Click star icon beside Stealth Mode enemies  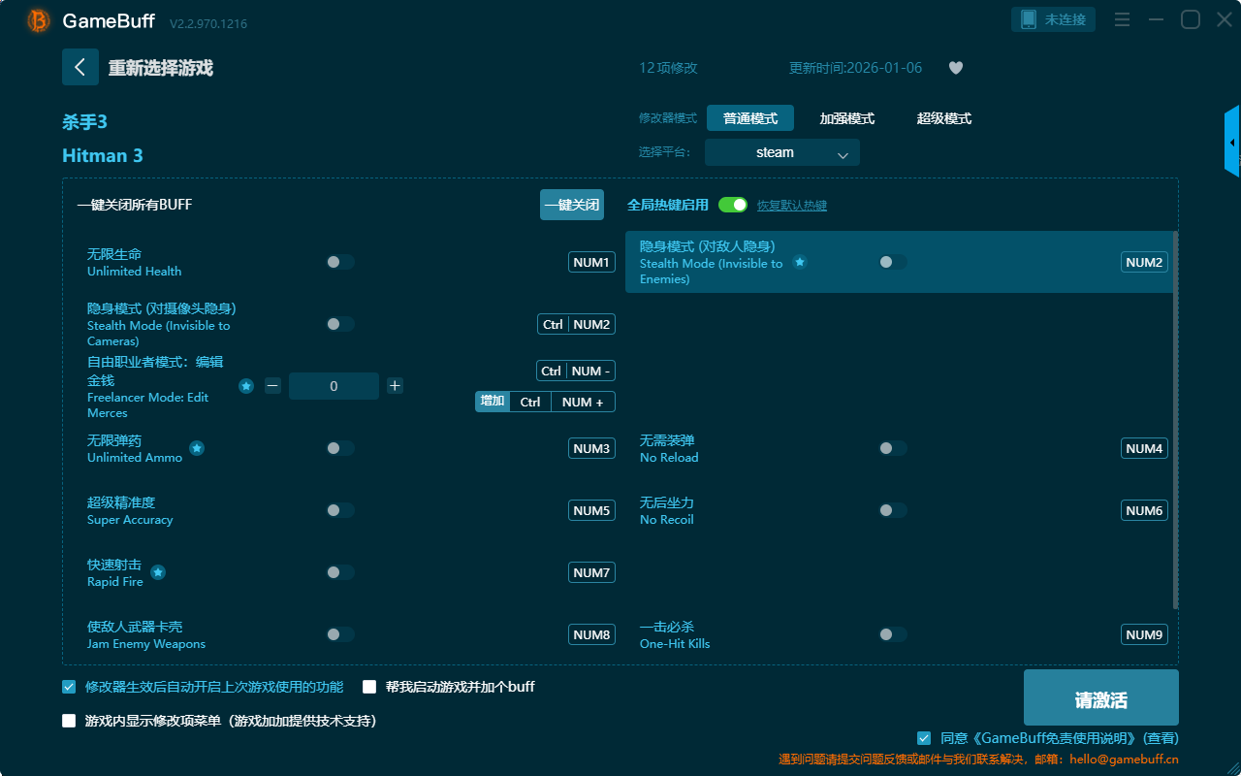pos(800,262)
